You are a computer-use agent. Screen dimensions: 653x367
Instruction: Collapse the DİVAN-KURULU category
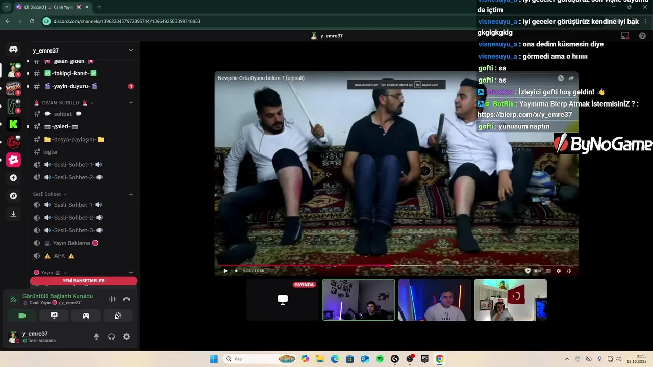coord(64,103)
